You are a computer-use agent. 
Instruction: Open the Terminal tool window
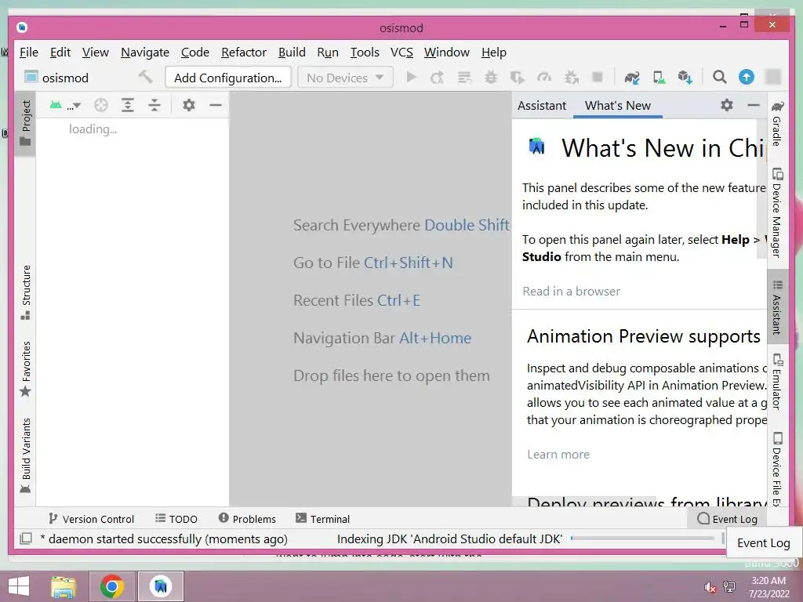click(322, 519)
